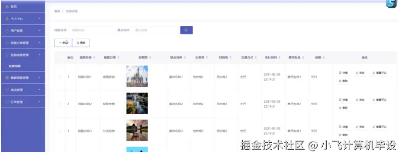Focus the 景点名称 search input
The height and width of the screenshot is (157, 402).
(x=155, y=30)
